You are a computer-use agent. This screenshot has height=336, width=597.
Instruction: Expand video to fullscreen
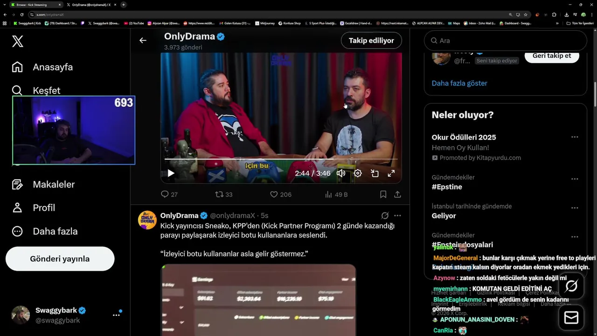click(391, 174)
